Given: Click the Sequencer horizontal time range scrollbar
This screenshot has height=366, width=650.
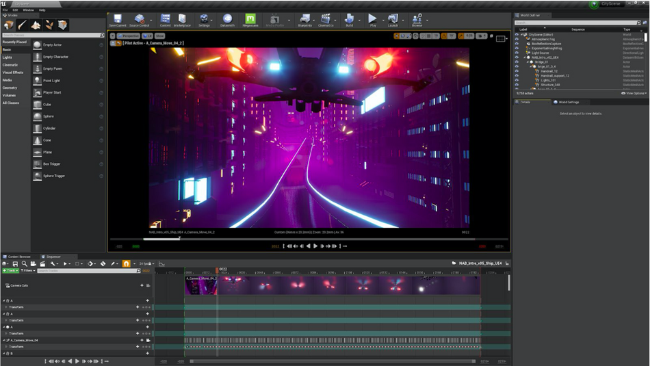Looking at the screenshot, I should tap(333, 361).
